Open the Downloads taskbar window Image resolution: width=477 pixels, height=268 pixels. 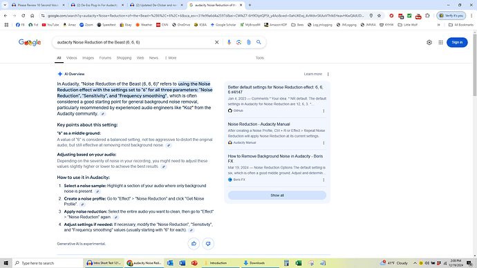tap(260, 263)
